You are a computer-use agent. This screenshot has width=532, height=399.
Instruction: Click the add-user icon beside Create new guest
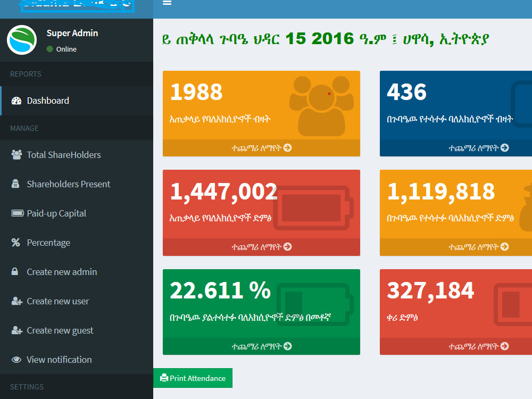[17, 330]
